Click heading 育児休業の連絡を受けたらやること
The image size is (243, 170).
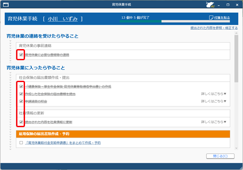tap(42, 36)
